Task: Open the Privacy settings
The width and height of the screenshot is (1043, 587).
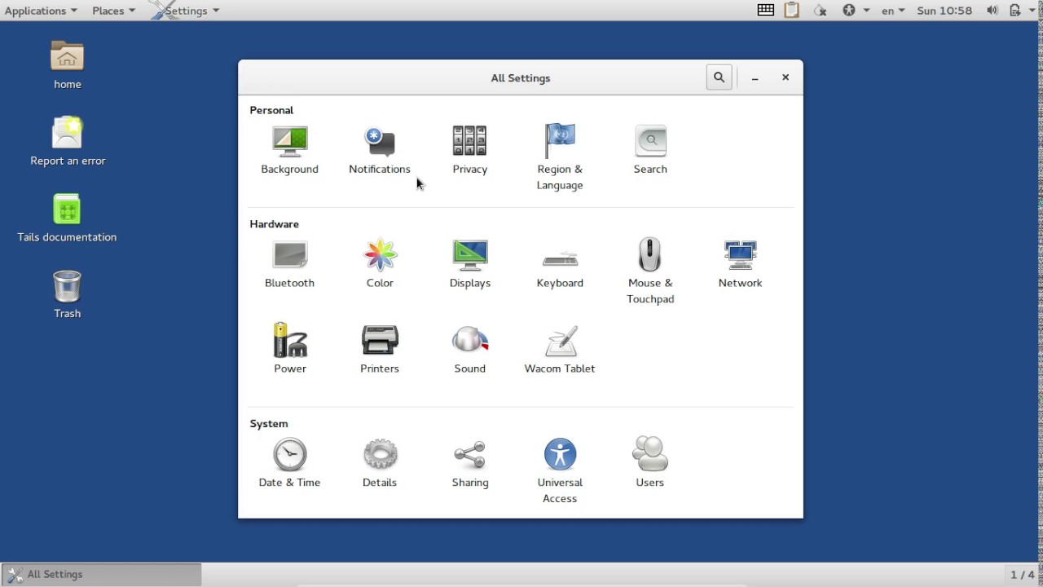Action: point(470,151)
